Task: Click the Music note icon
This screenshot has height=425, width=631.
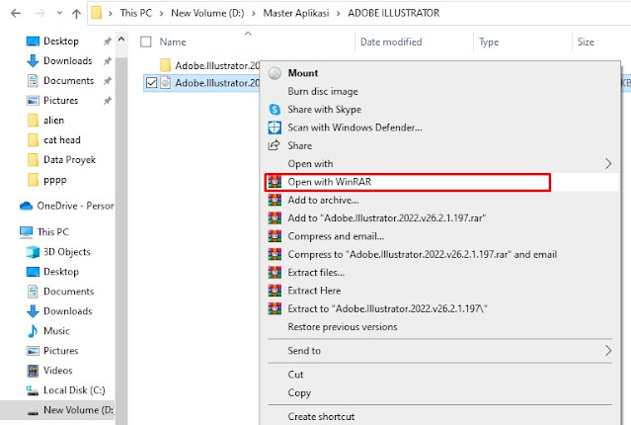Action: click(x=33, y=331)
